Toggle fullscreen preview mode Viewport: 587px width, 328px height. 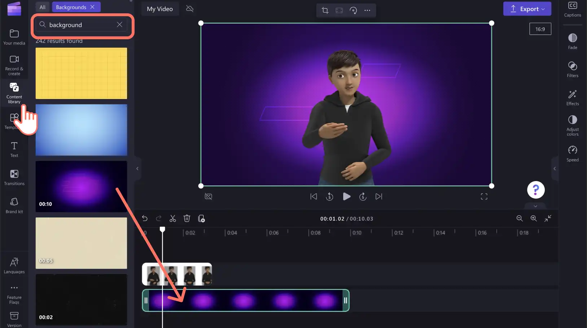(x=484, y=197)
